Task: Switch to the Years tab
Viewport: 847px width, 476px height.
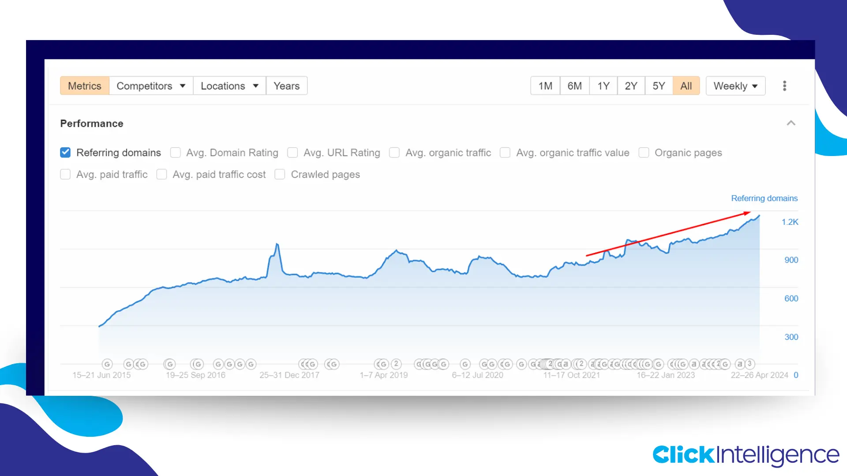Action: (286, 86)
